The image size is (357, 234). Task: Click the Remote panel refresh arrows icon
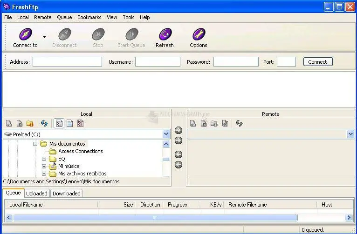239,123
